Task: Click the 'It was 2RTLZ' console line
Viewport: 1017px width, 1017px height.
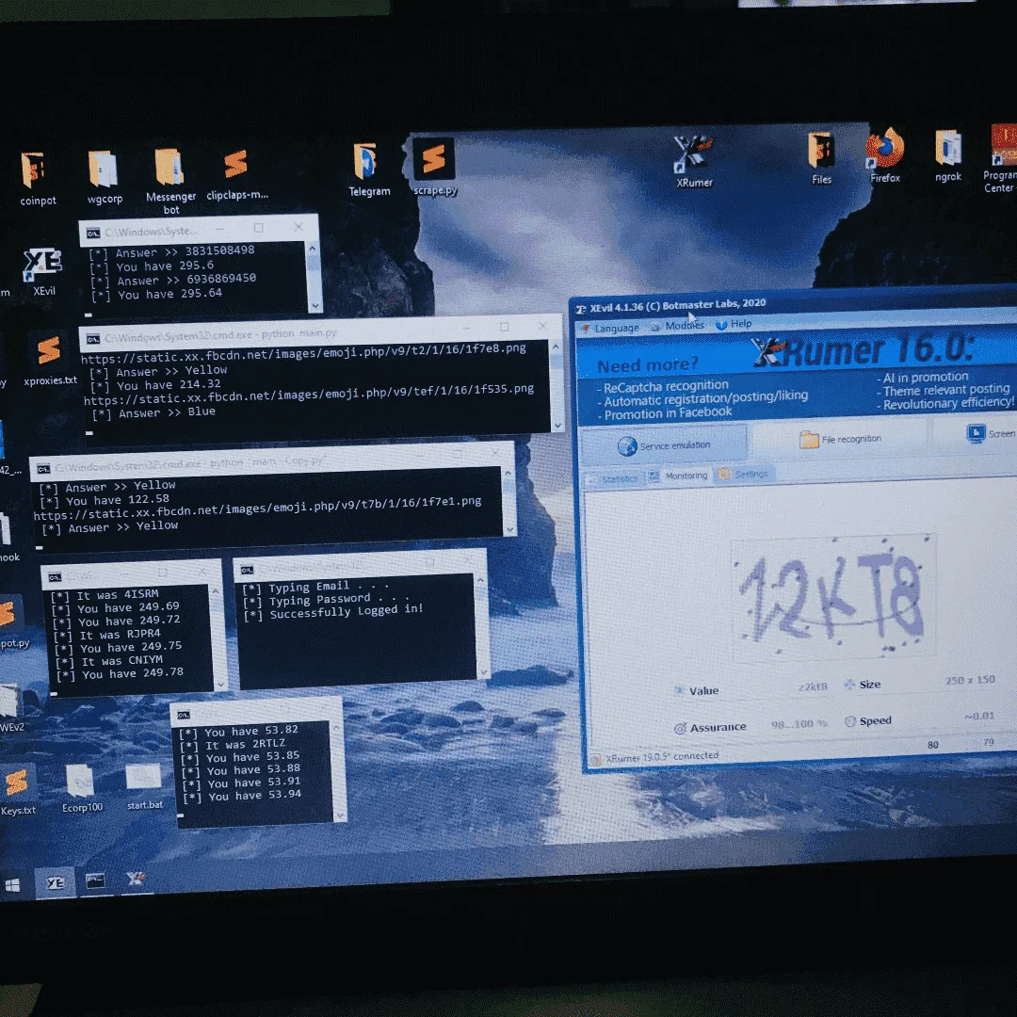Action: pyautogui.click(x=234, y=744)
